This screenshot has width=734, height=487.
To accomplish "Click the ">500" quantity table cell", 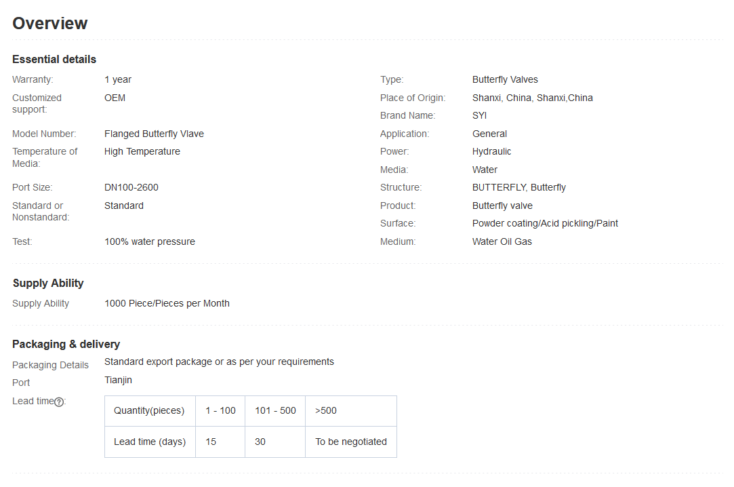I will (x=326, y=410).
